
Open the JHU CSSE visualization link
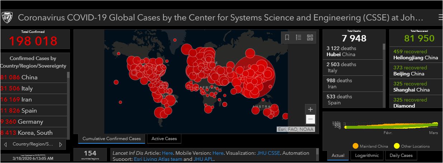(x=269, y=153)
